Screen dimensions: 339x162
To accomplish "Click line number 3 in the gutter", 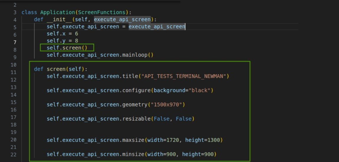I will coord(15,12).
